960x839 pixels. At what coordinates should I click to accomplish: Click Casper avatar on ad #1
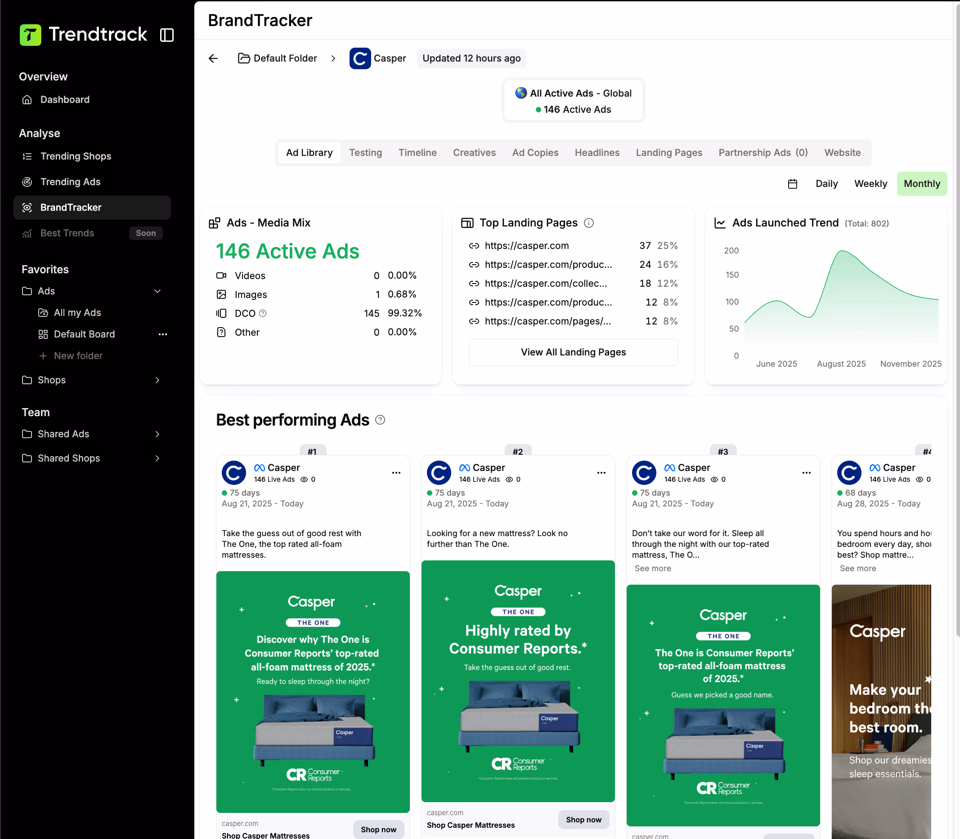[x=234, y=473]
